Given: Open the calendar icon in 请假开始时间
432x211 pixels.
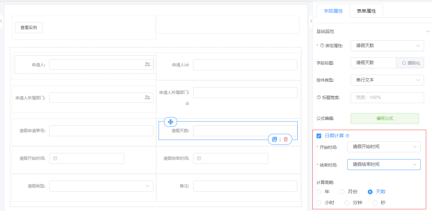Looking at the screenshot, I should tap(55, 158).
